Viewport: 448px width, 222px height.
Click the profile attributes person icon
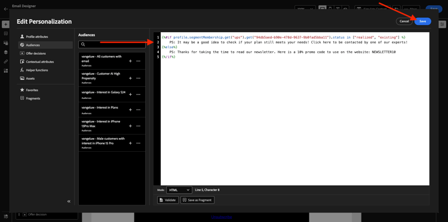[x=22, y=37]
